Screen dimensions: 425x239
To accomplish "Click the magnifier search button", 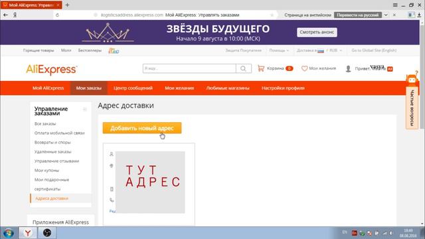I will (244, 68).
